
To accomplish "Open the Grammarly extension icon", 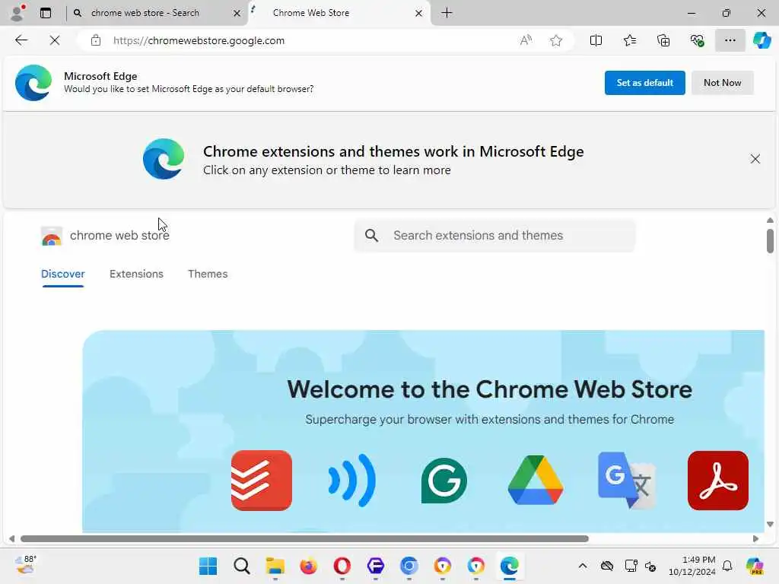I will click(444, 481).
